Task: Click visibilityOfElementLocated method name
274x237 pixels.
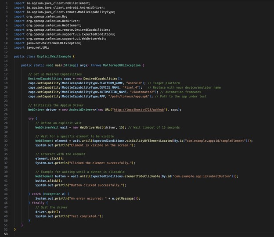Action: point(149,141)
